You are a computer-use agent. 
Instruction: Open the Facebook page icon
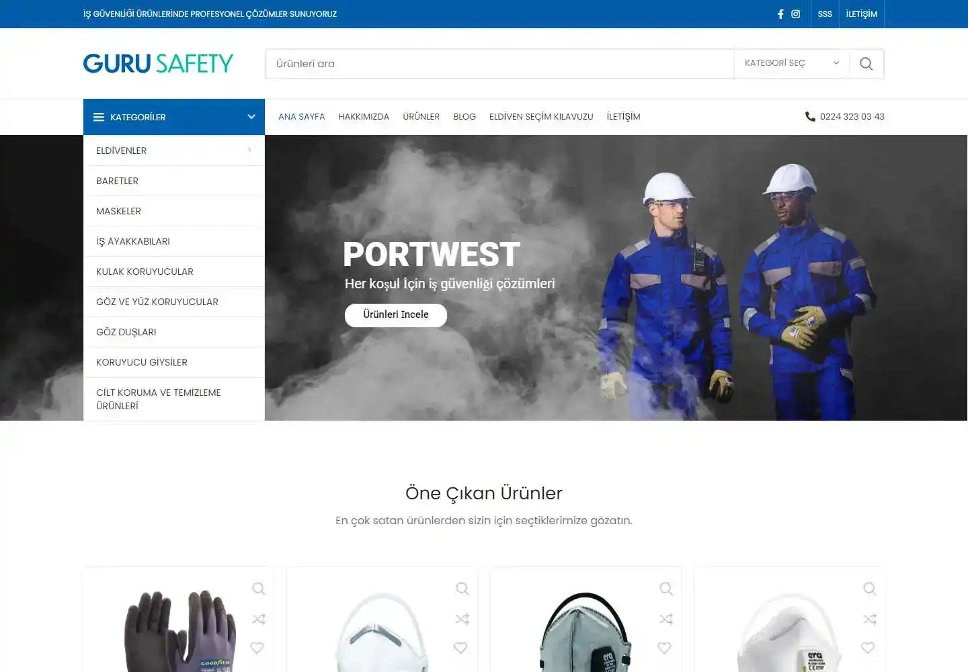coord(780,14)
